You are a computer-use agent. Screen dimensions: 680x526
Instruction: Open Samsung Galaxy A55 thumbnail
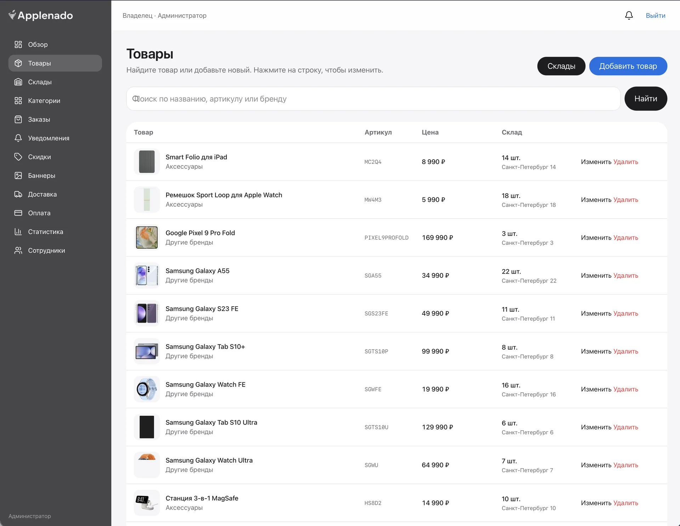coord(147,275)
